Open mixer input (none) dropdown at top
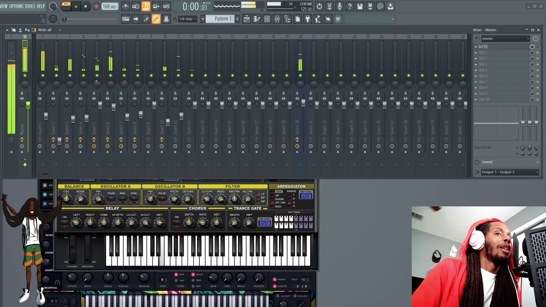 [x=505, y=38]
